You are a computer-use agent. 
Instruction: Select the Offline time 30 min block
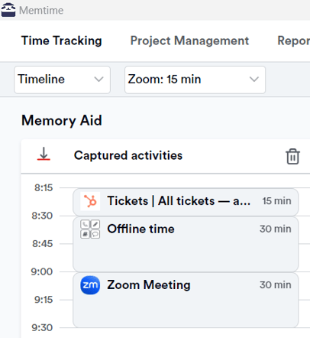click(x=186, y=244)
